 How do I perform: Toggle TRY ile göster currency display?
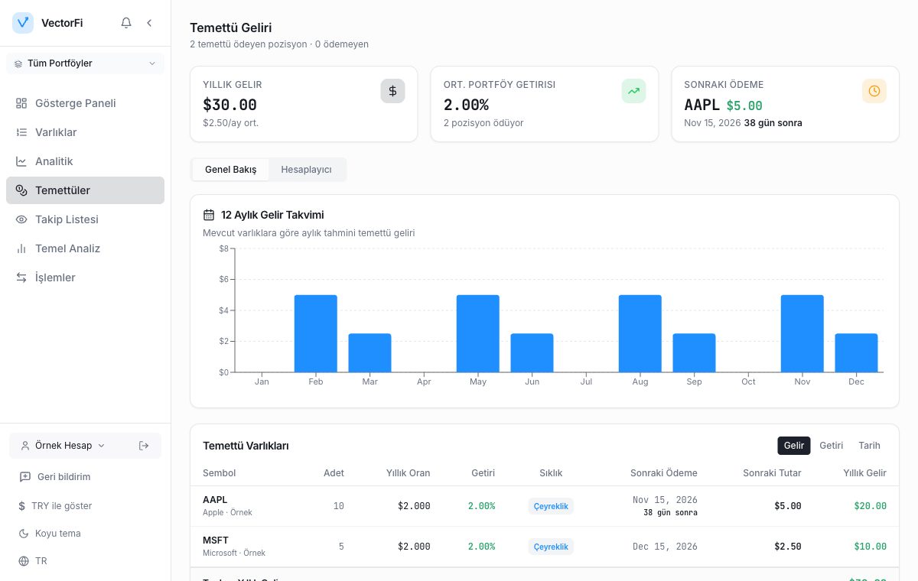pyautogui.click(x=85, y=506)
